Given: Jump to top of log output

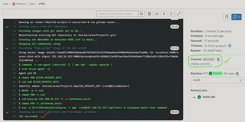Looking at the screenshot, I should 164,14.
